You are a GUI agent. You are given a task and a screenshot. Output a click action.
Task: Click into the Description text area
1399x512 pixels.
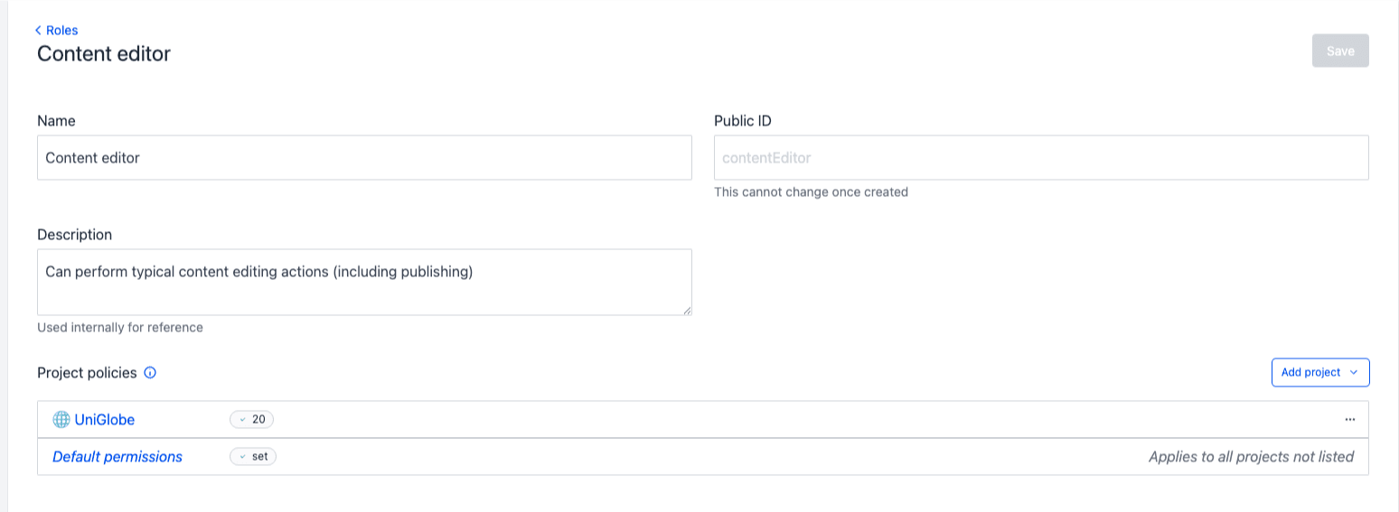click(x=364, y=283)
